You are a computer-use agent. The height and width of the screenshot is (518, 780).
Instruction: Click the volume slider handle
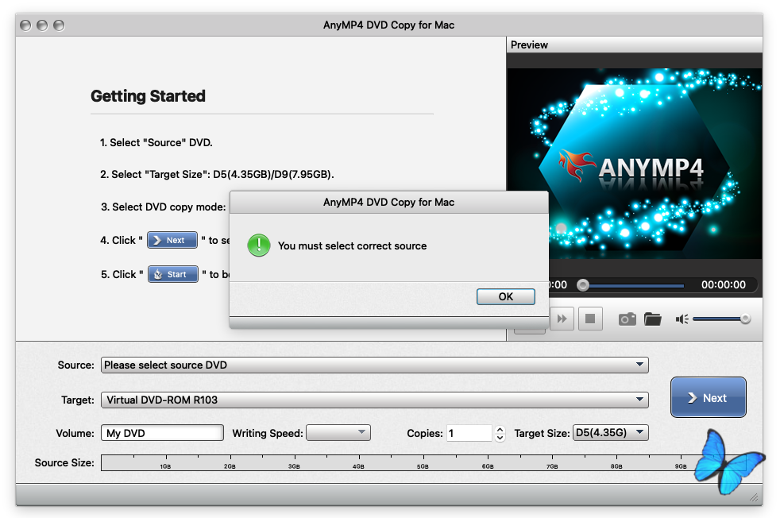point(745,319)
